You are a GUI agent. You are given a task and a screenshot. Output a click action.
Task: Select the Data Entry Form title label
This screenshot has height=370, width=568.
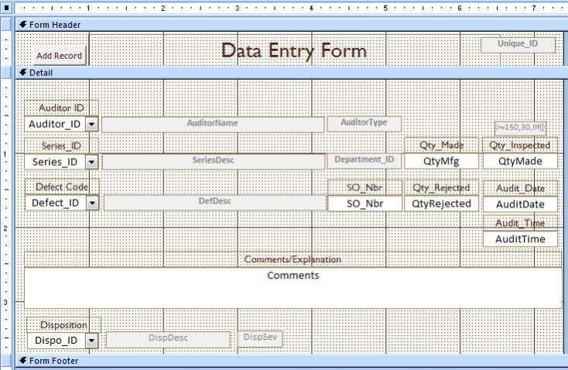point(294,51)
